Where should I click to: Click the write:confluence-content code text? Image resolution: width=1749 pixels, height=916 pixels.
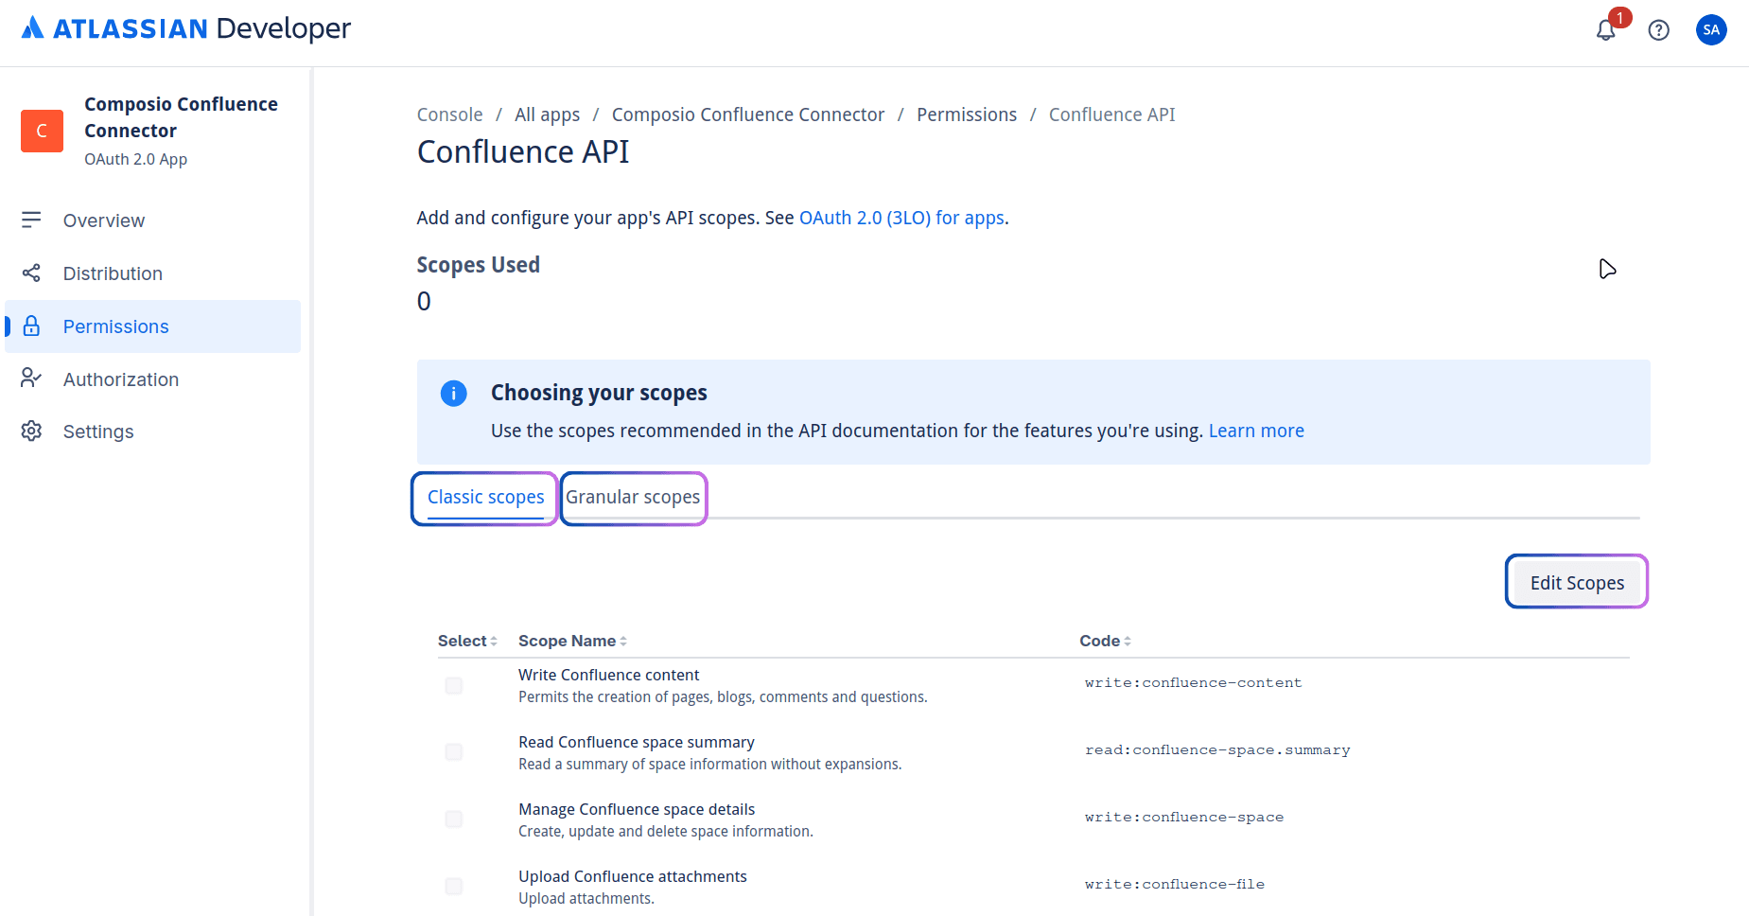(1193, 682)
